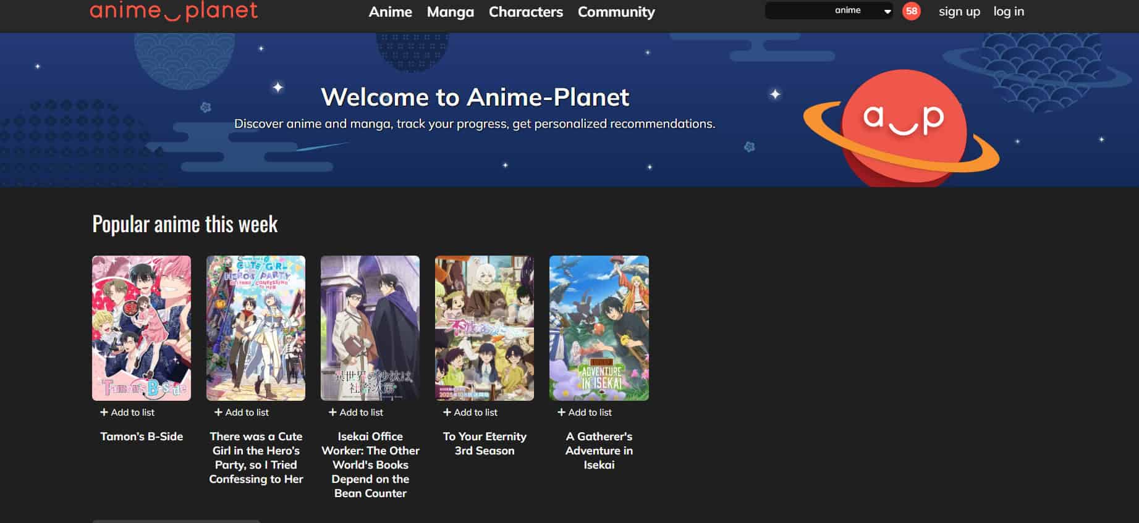1139x523 pixels.
Task: Open Tamon's B-Side cover thumbnail
Action: [142, 328]
